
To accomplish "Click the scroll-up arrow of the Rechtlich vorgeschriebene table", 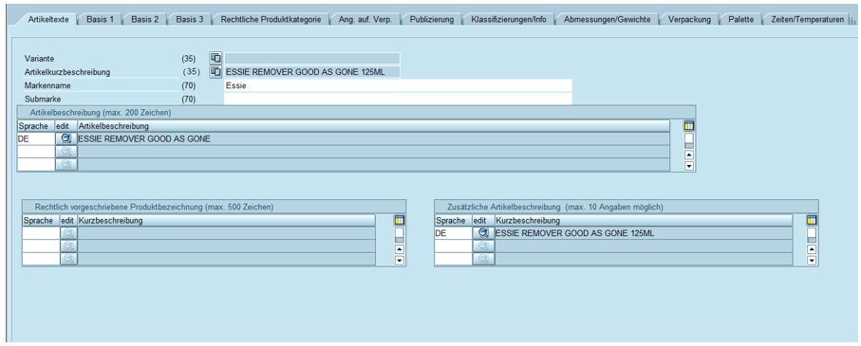I will (x=400, y=249).
